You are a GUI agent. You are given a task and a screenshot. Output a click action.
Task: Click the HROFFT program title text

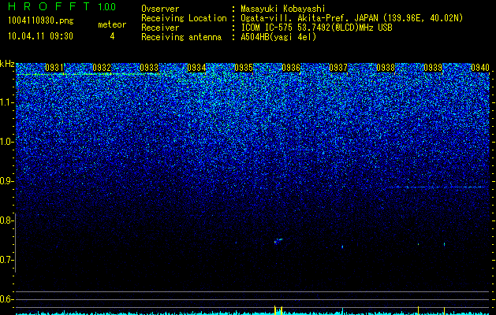point(50,6)
